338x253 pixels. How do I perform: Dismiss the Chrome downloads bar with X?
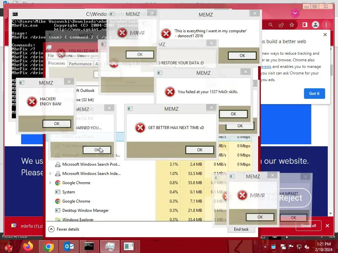tap(327, 226)
